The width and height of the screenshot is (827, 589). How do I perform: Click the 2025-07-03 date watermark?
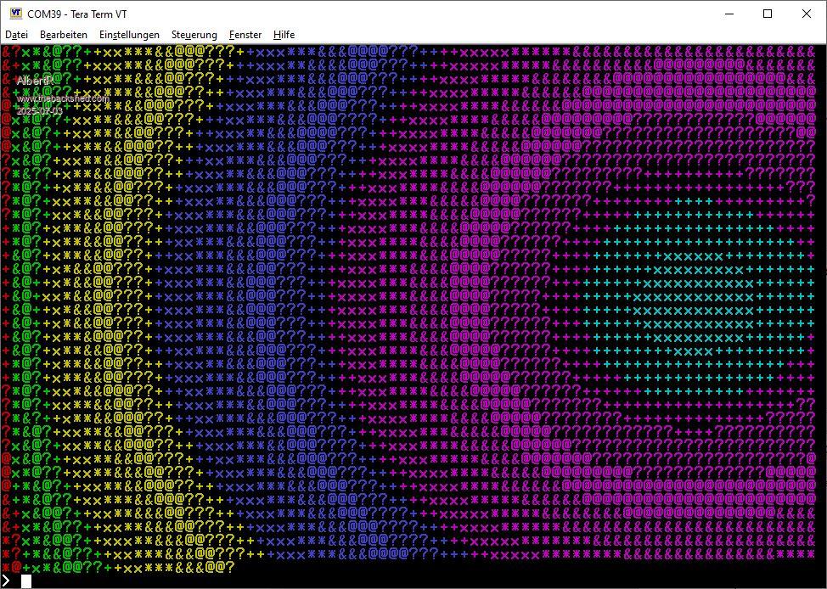(39, 111)
